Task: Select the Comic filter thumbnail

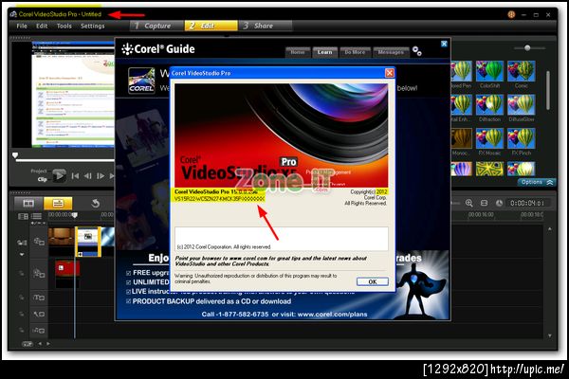Action: coord(521,71)
